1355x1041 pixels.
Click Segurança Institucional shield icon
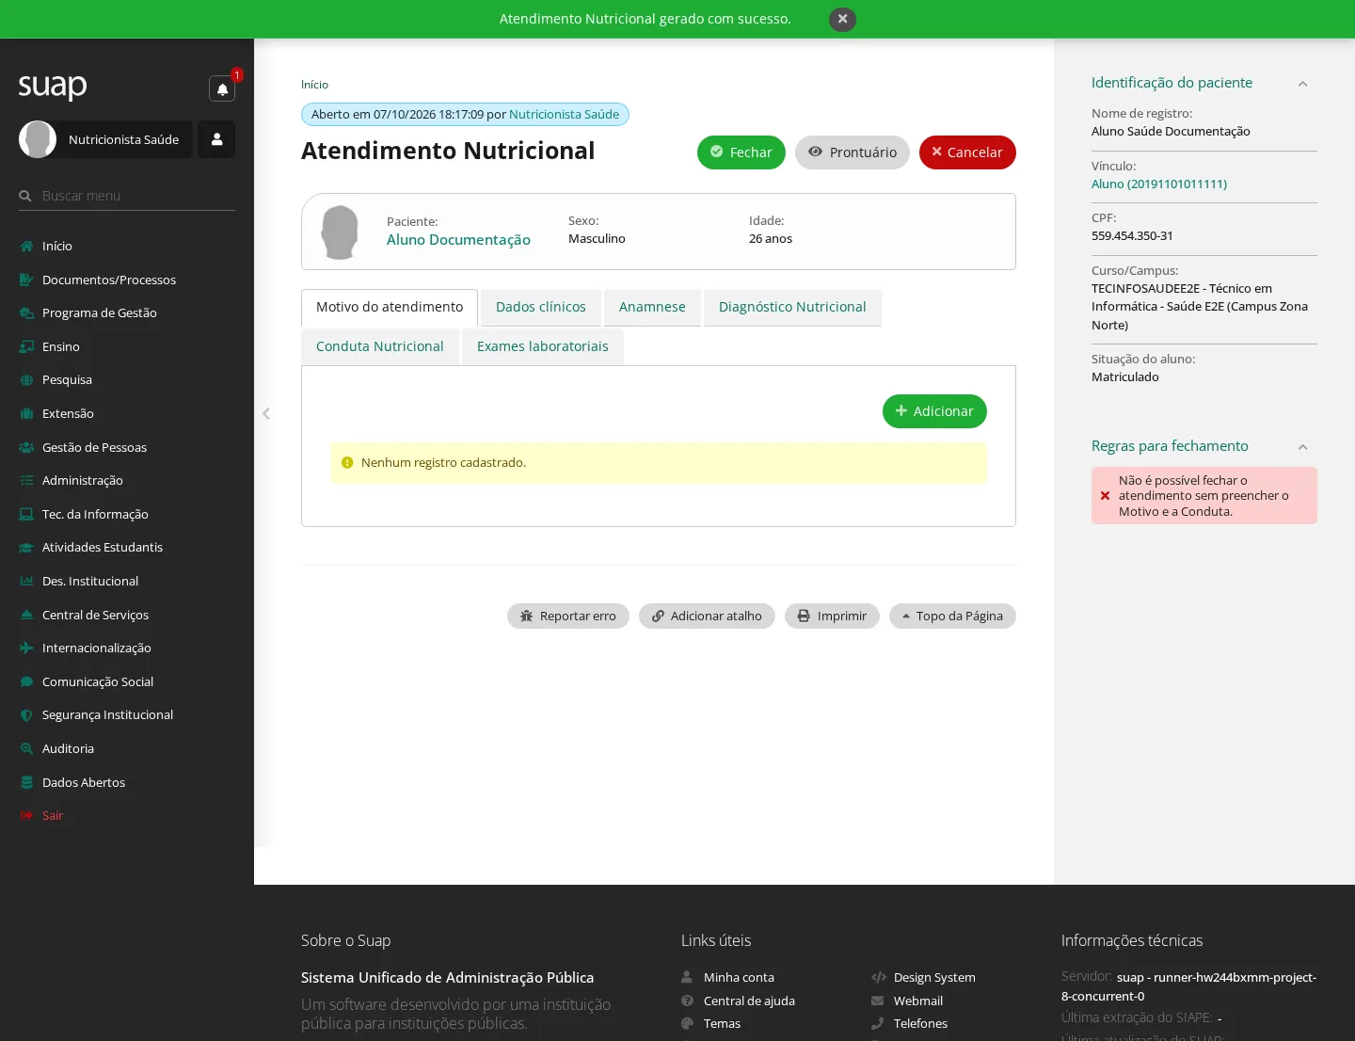(26, 715)
